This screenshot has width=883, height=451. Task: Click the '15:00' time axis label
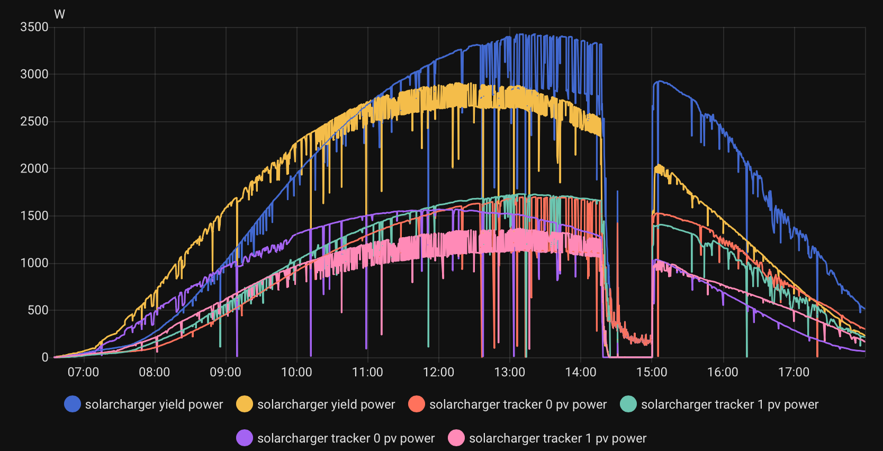click(x=652, y=372)
